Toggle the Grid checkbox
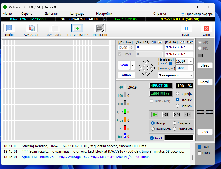The image size is (221, 169). (x=152, y=138)
